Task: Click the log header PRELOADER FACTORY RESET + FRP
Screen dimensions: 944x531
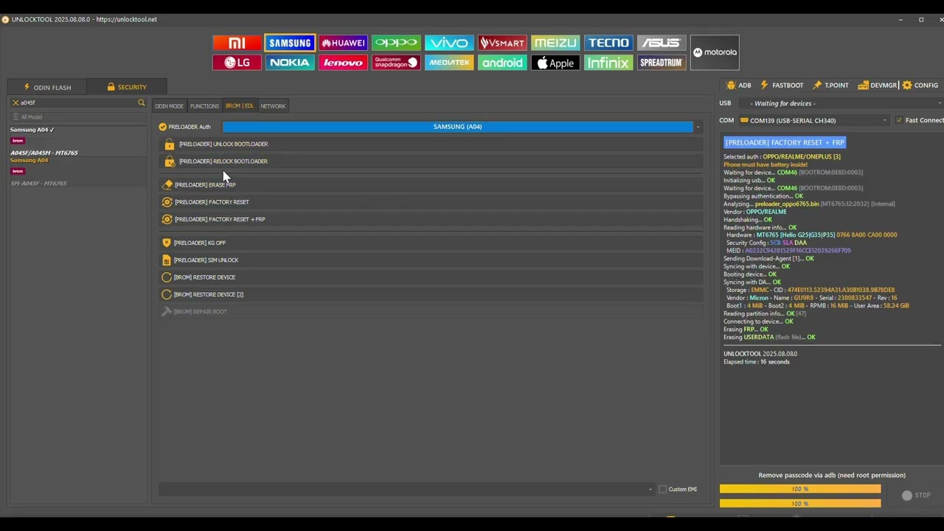Action: point(785,142)
